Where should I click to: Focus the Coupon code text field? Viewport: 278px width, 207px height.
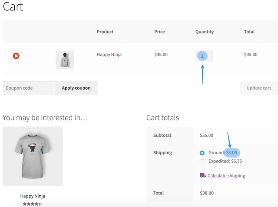pyautogui.click(x=28, y=88)
